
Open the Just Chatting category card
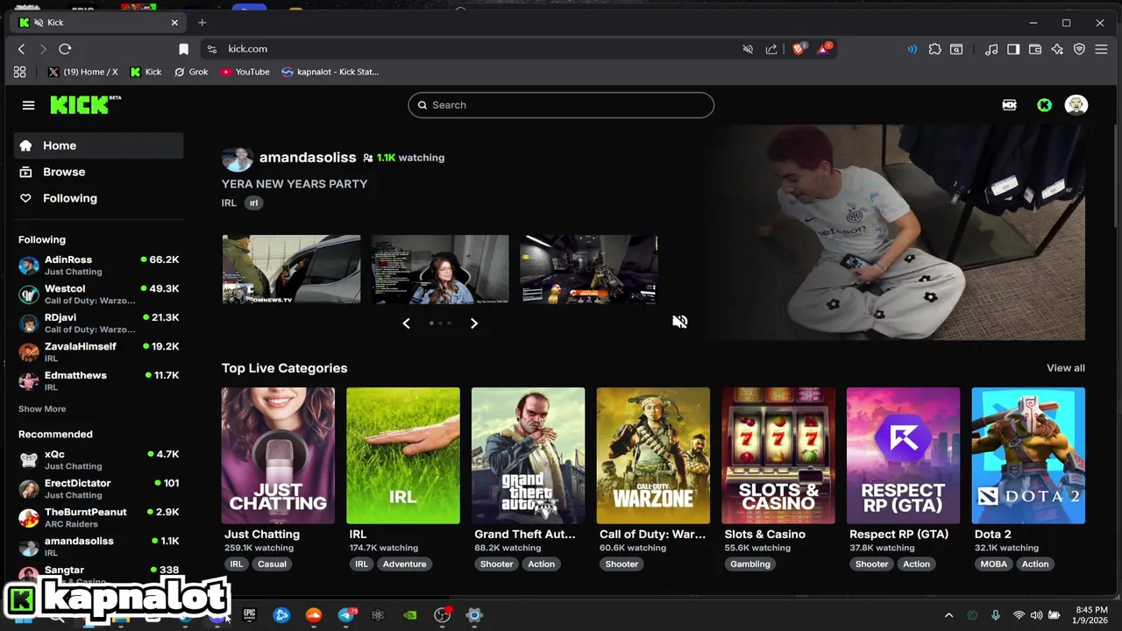pyautogui.click(x=278, y=456)
